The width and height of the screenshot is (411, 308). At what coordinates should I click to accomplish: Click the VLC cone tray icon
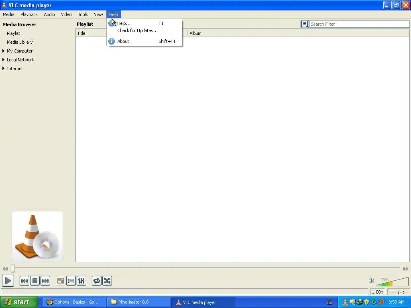(345, 302)
